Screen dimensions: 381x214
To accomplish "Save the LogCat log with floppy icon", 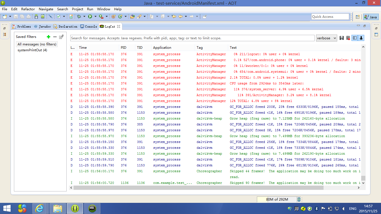I will pyautogui.click(x=342, y=38).
